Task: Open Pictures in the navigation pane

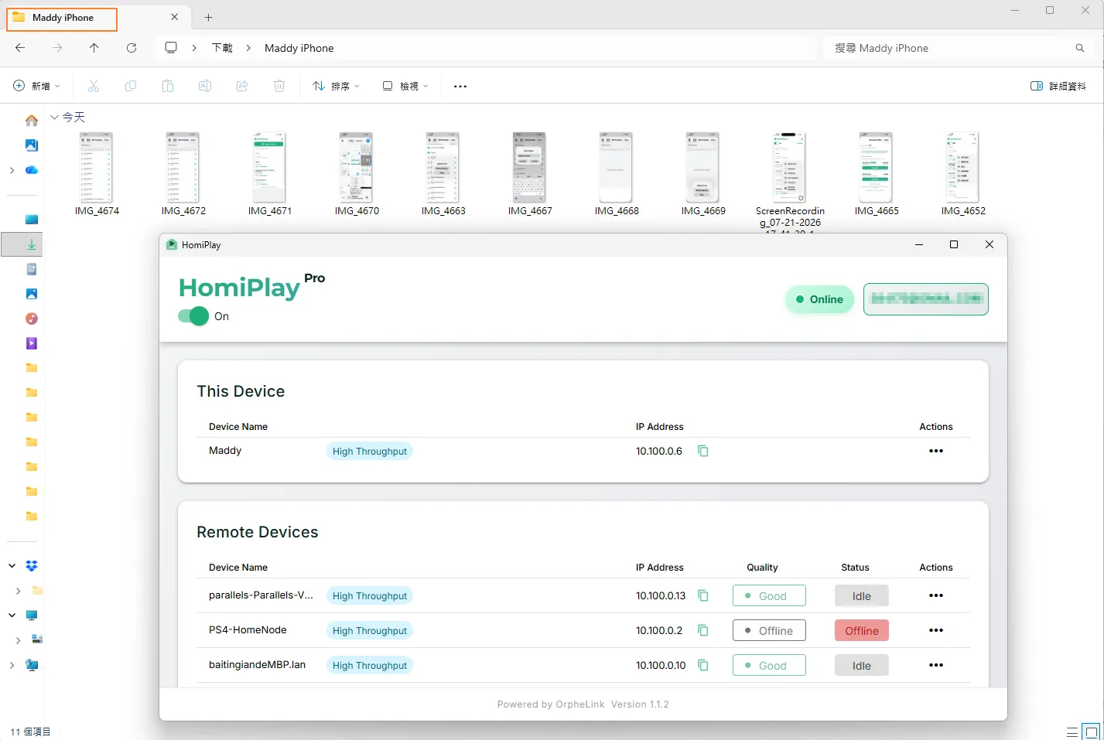Action: [x=32, y=294]
